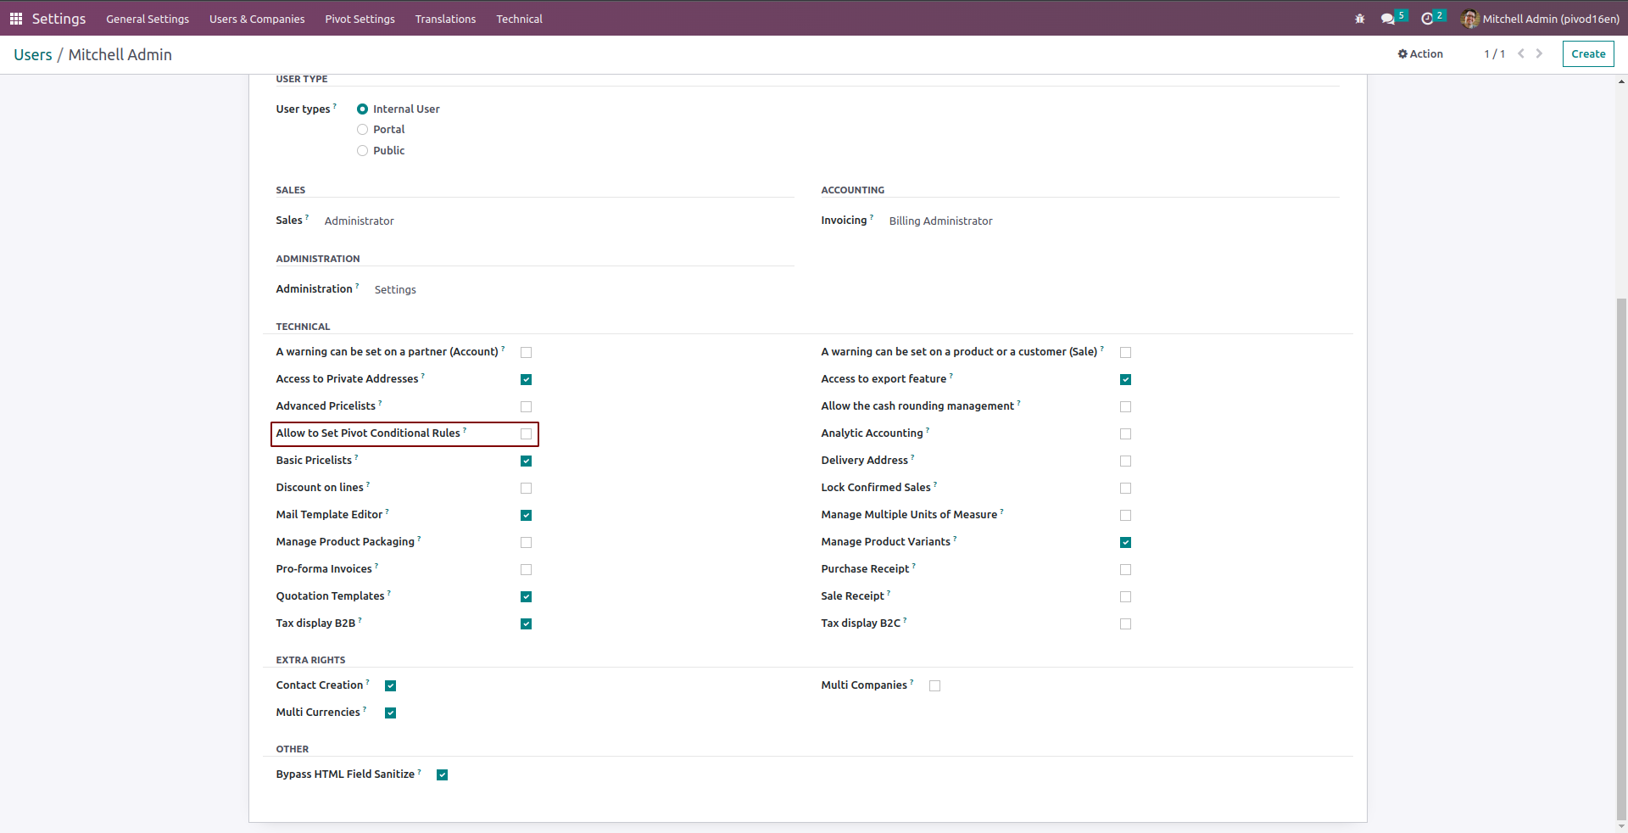Uncheck Access to export feature

1125,380
